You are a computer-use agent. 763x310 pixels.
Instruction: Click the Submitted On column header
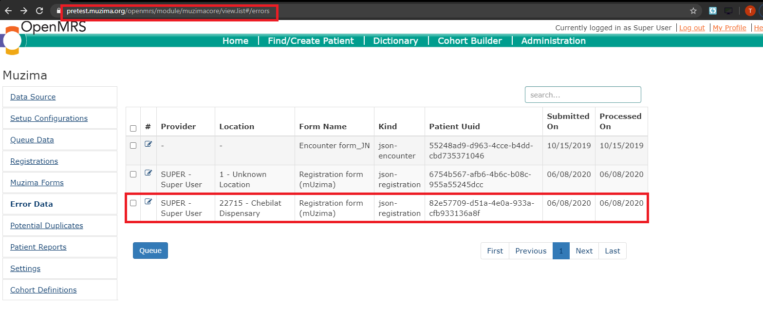tap(568, 121)
